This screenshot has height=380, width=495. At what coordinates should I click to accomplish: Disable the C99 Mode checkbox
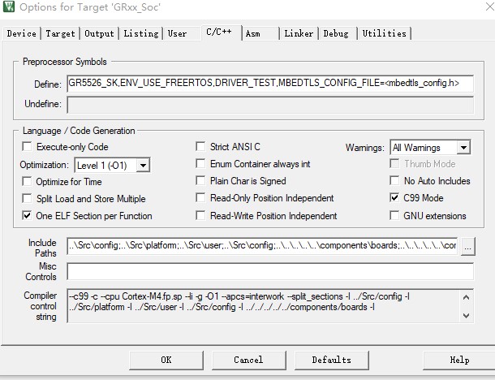(x=395, y=198)
